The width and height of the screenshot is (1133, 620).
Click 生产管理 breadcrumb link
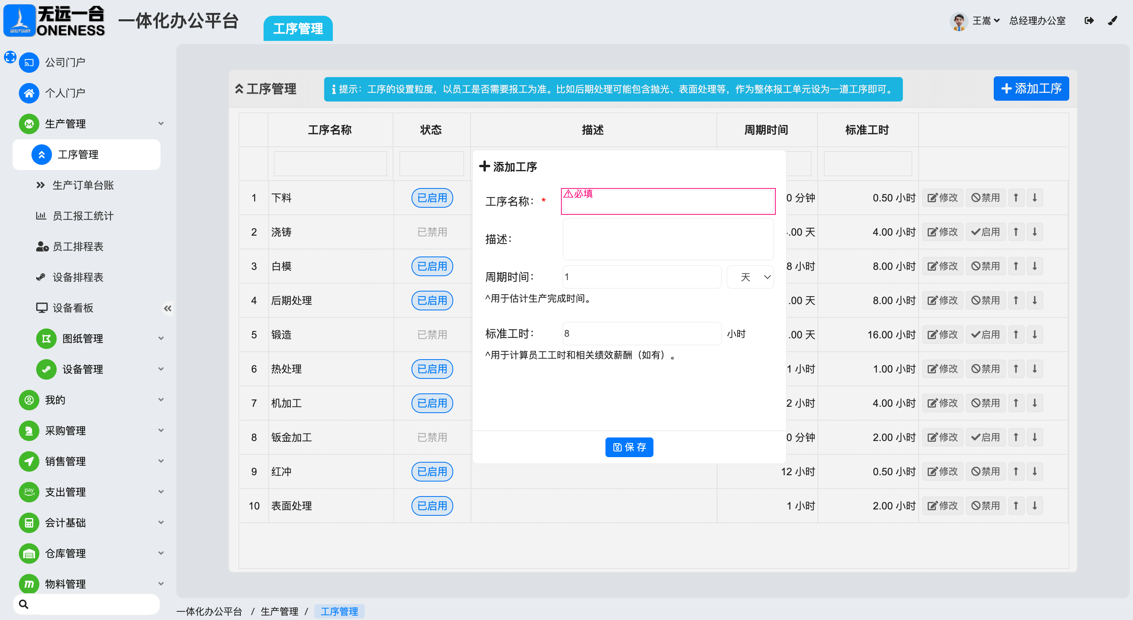coord(279,611)
